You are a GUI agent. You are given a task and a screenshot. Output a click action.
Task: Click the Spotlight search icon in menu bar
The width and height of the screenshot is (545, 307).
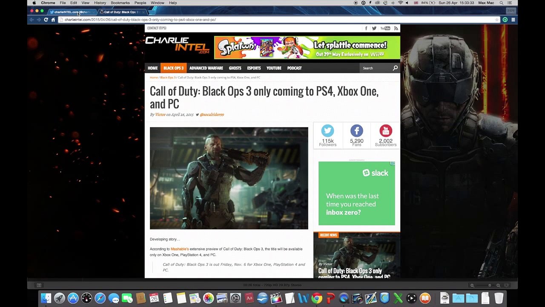(x=502, y=3)
